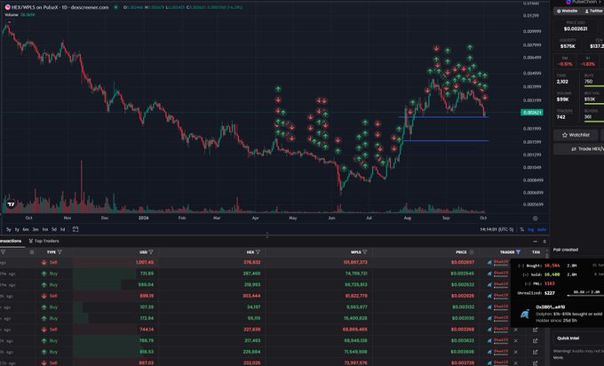The image size is (604, 366).
Task: Click the transactions table vertical scrollbar
Action: (547, 255)
